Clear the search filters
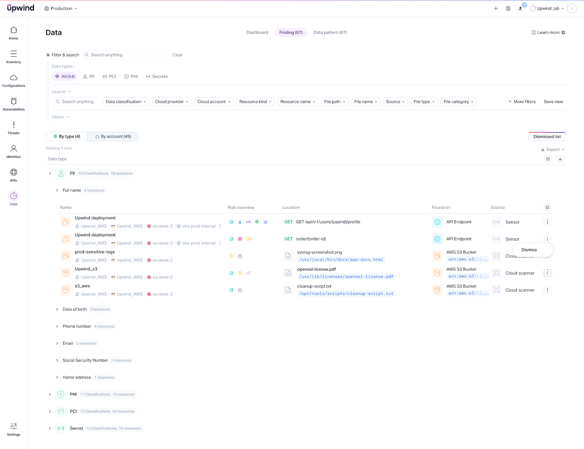This screenshot has height=449, width=584. click(177, 55)
